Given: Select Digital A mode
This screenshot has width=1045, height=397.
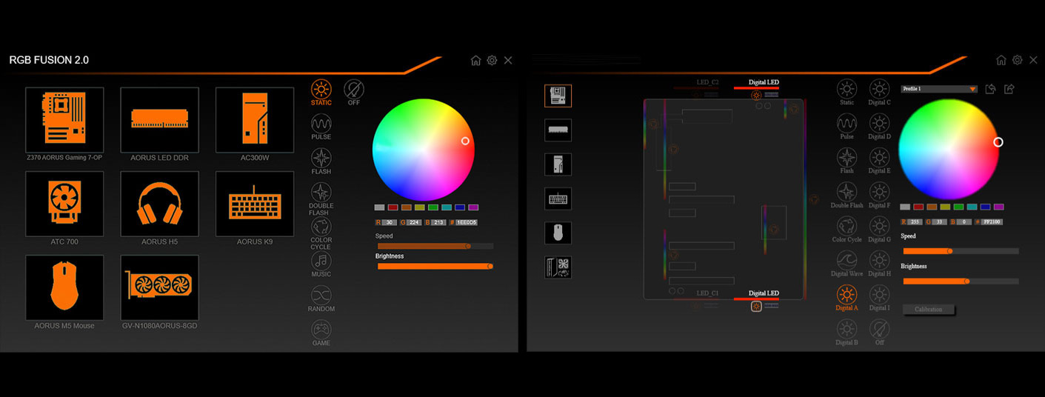Looking at the screenshot, I should coord(847,298).
